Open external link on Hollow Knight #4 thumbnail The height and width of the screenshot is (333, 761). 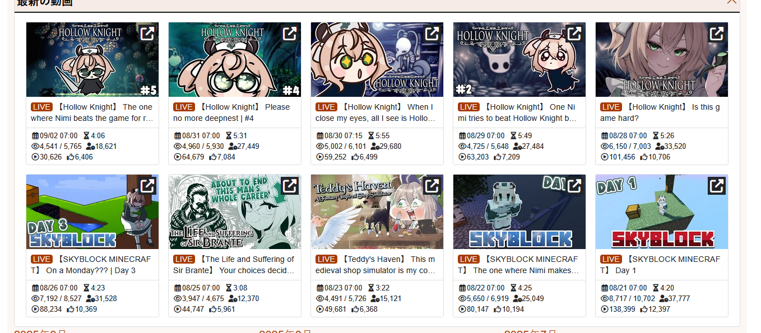tap(289, 34)
